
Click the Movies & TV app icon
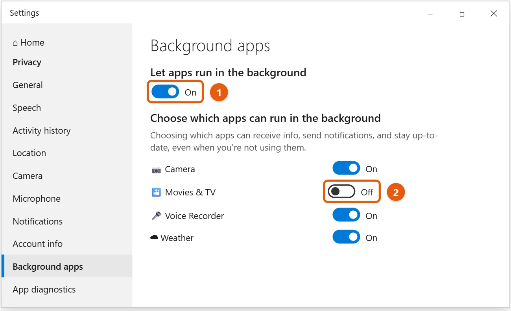coord(156,192)
